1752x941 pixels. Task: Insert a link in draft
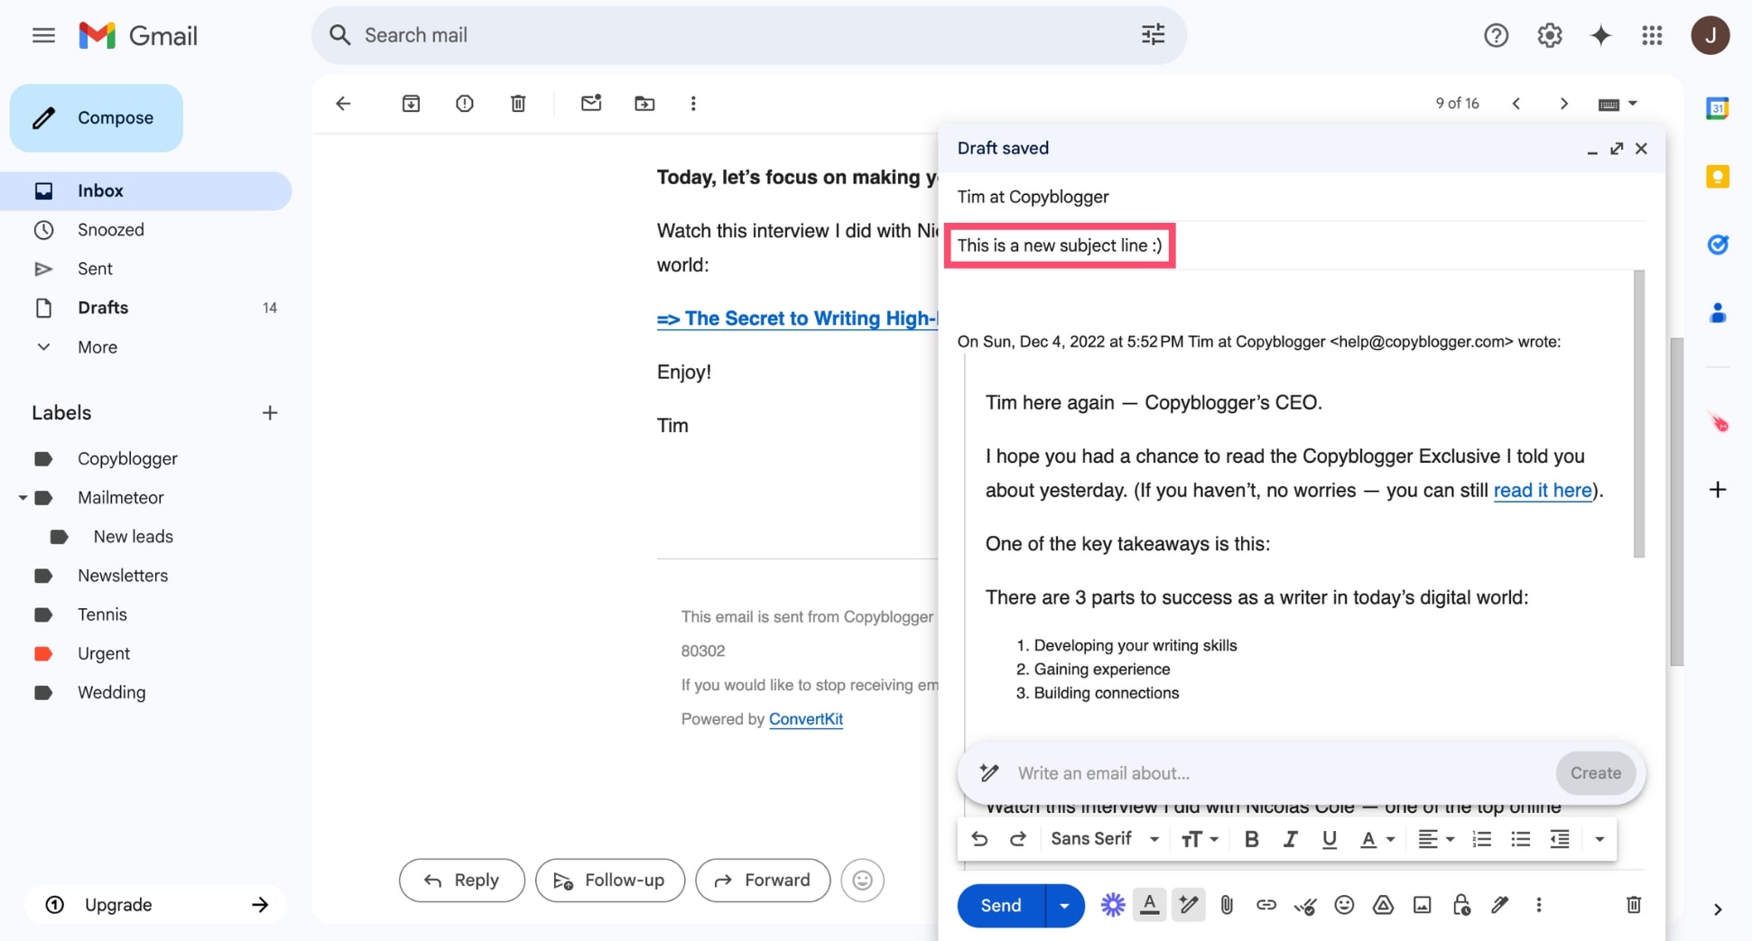click(1265, 905)
